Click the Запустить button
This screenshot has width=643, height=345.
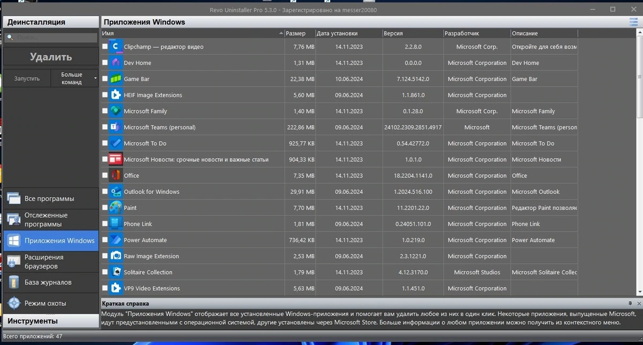coord(27,78)
